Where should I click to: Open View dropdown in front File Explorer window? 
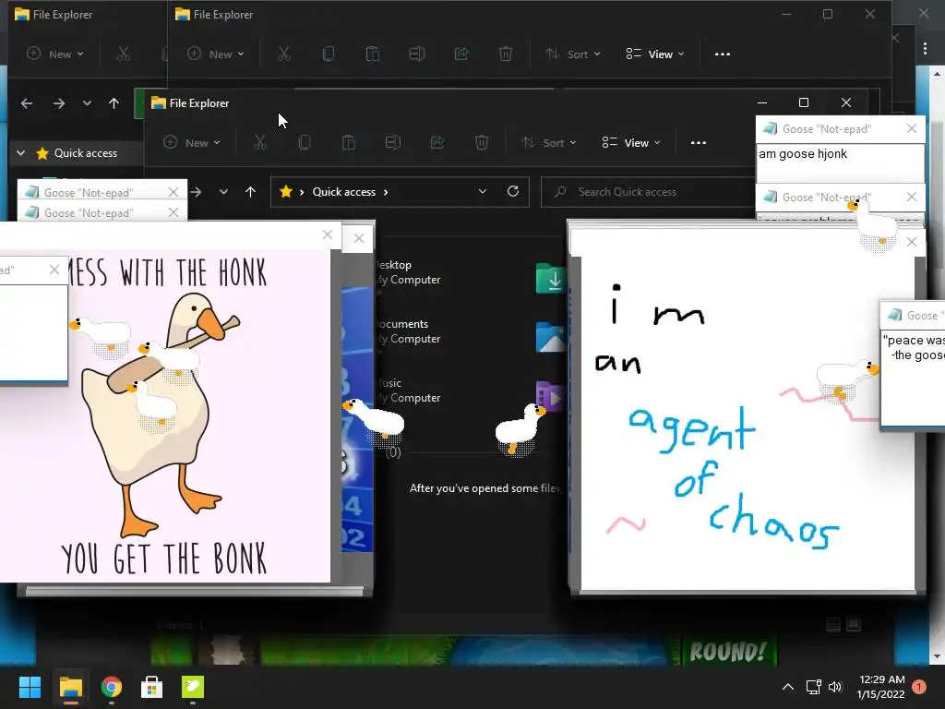click(631, 143)
